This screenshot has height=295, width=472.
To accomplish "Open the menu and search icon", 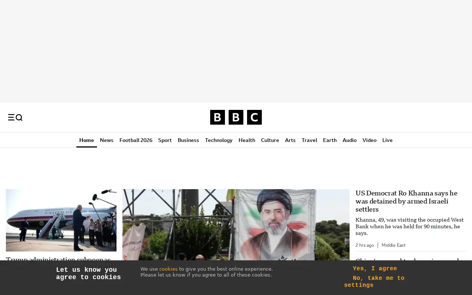I will point(15,117).
